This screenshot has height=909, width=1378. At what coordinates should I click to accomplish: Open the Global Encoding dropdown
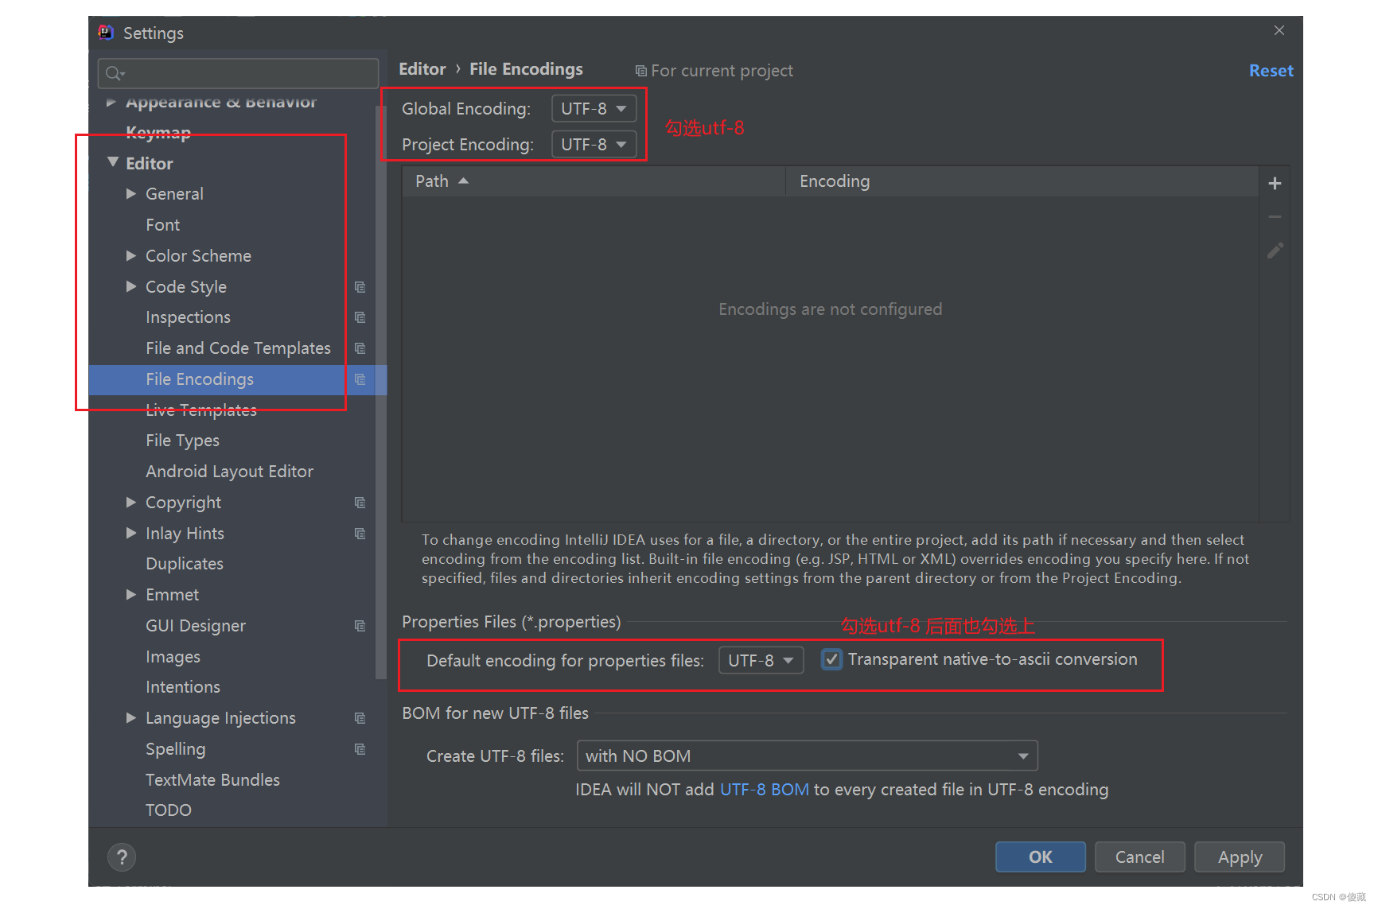click(594, 108)
